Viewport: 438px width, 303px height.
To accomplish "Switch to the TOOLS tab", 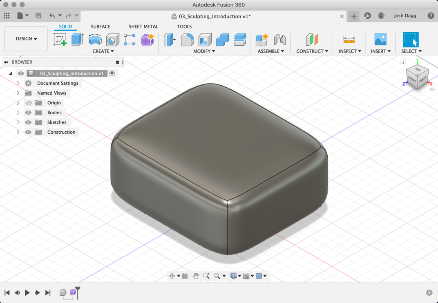I will point(184,27).
